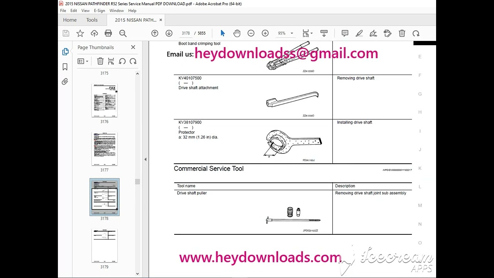Upload the file to cloud
Screen dimensions: 494x278
94,33
